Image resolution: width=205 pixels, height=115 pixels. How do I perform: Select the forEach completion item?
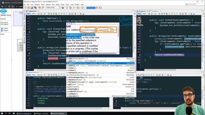(100, 82)
